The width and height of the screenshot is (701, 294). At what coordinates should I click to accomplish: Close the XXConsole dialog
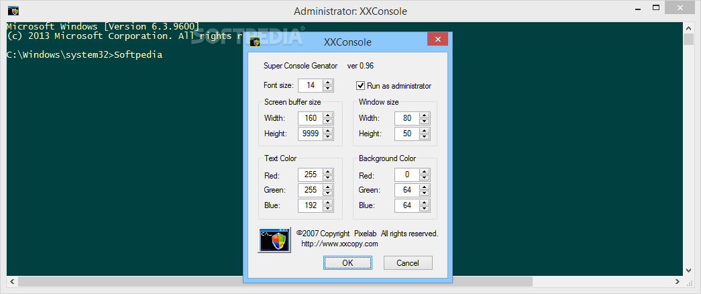point(437,39)
